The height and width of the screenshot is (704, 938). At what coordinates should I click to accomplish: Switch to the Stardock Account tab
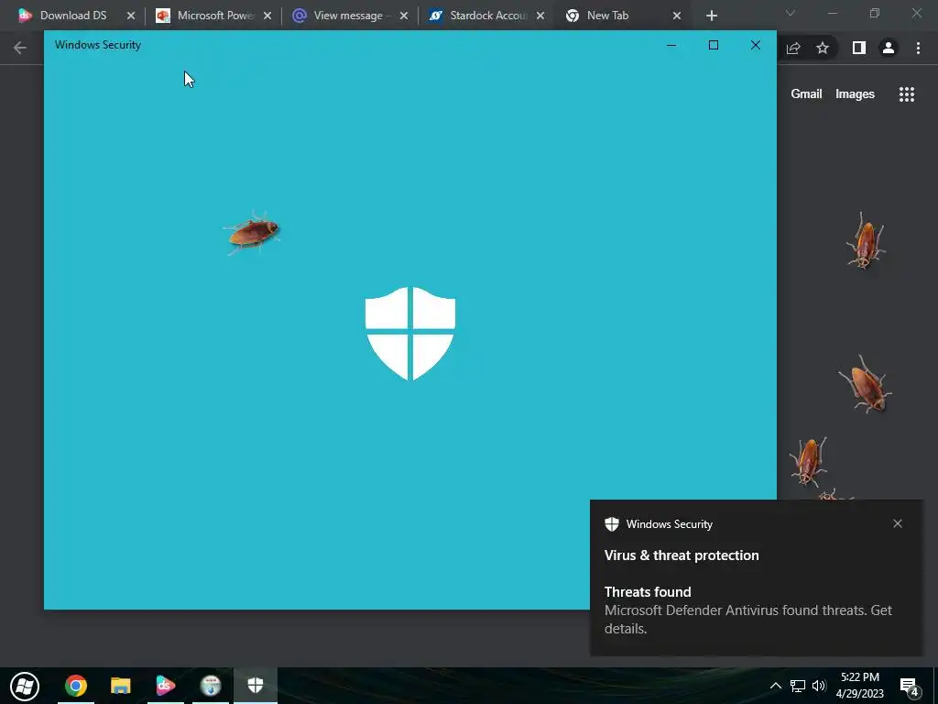click(487, 16)
